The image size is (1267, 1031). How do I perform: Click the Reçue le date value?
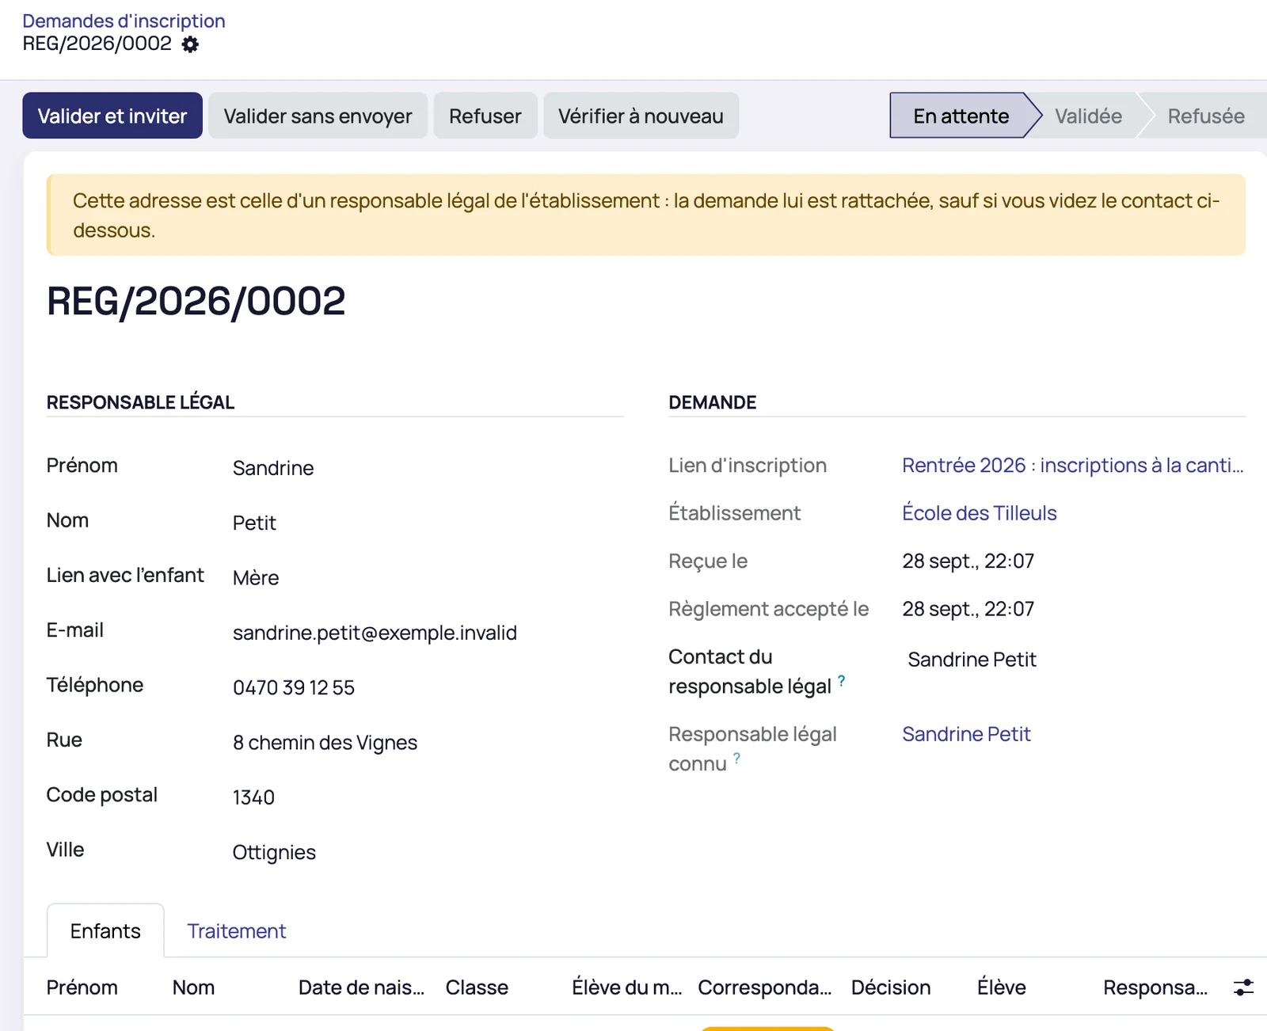pyautogui.click(x=968, y=561)
